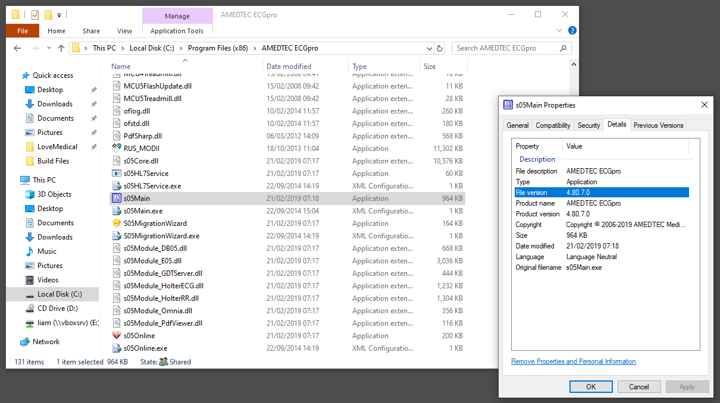Expand the ribbon with the chevron

(560, 30)
